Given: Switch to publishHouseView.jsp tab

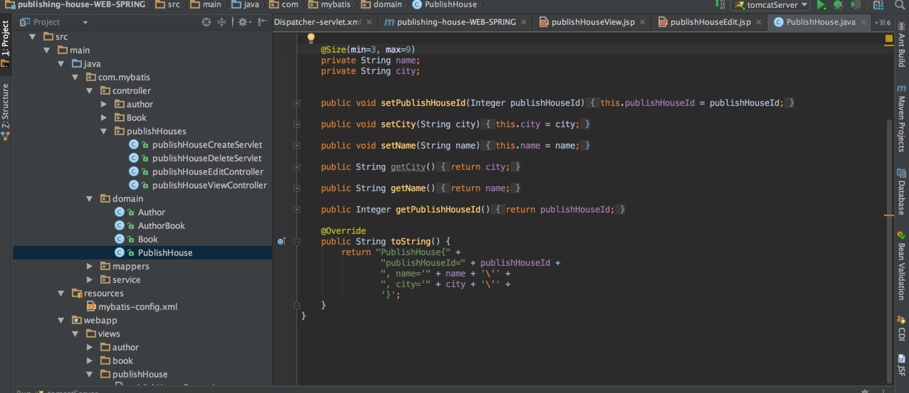Looking at the screenshot, I should coord(593,22).
